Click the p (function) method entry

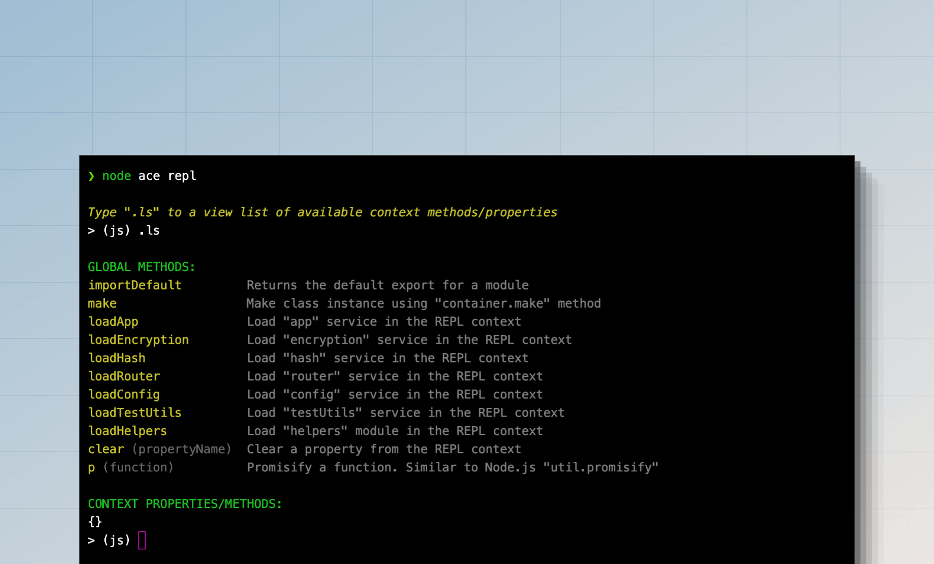(131, 467)
